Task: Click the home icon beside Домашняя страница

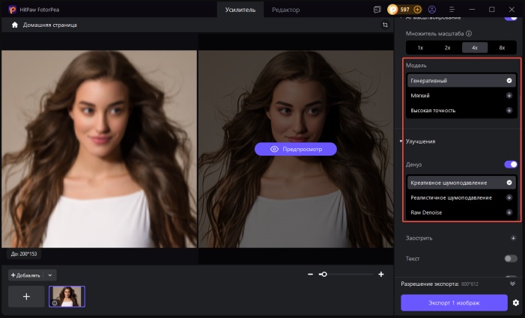Action: [x=14, y=25]
